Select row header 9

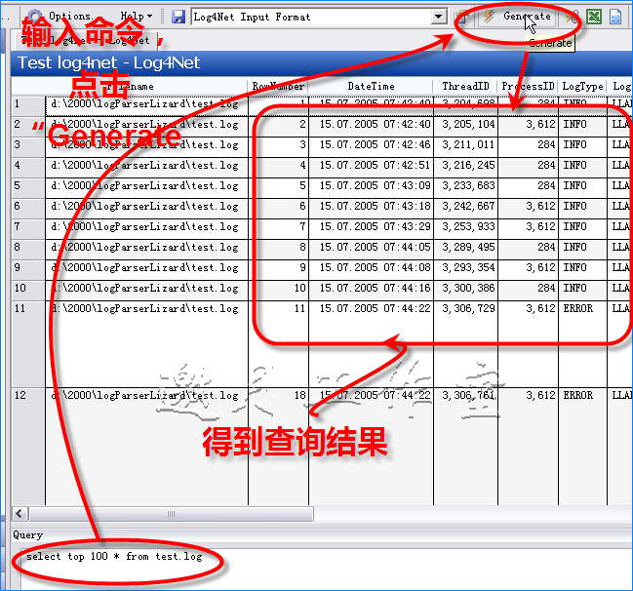tap(28, 268)
